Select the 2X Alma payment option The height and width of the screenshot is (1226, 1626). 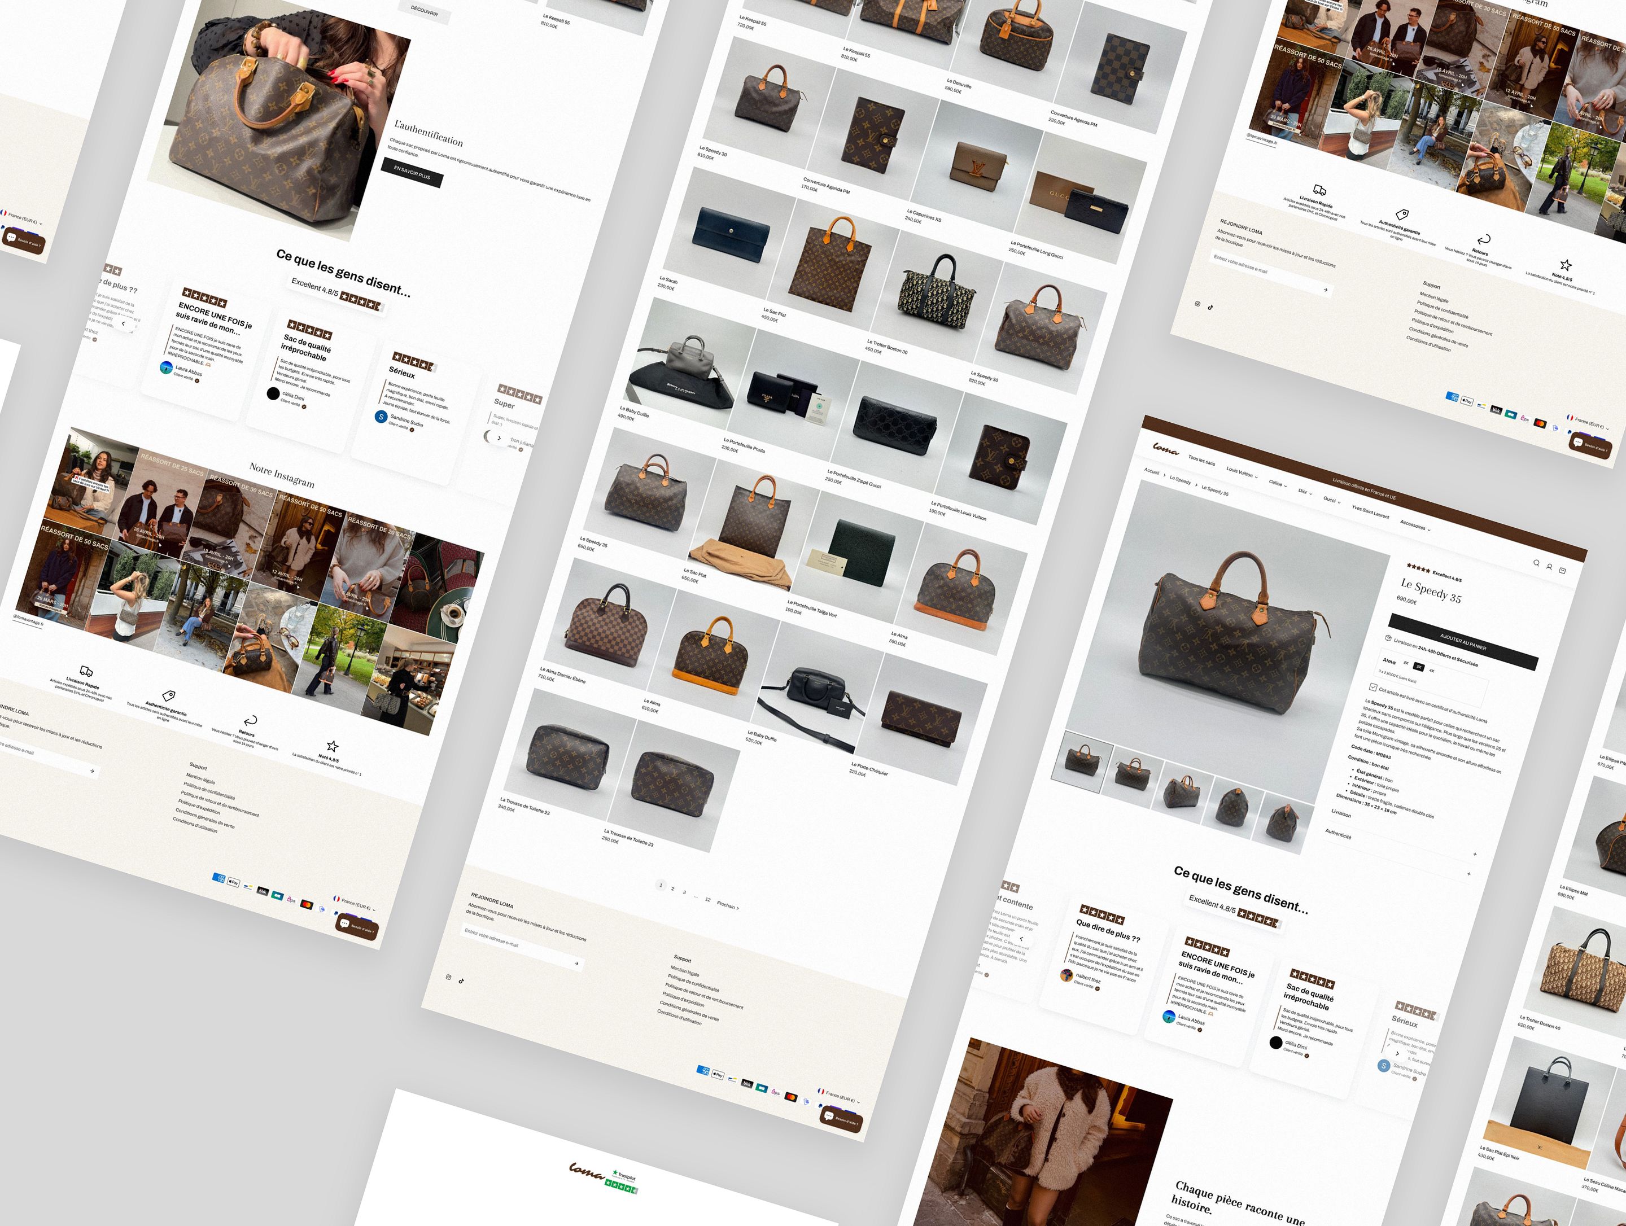click(1405, 663)
